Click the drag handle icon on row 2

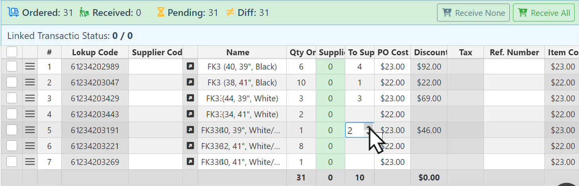coord(30,82)
